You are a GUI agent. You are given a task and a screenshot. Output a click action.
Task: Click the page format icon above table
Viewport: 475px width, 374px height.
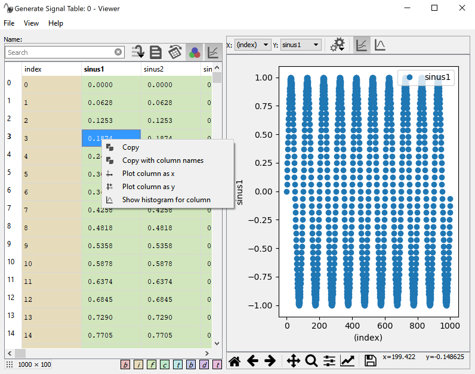[156, 52]
